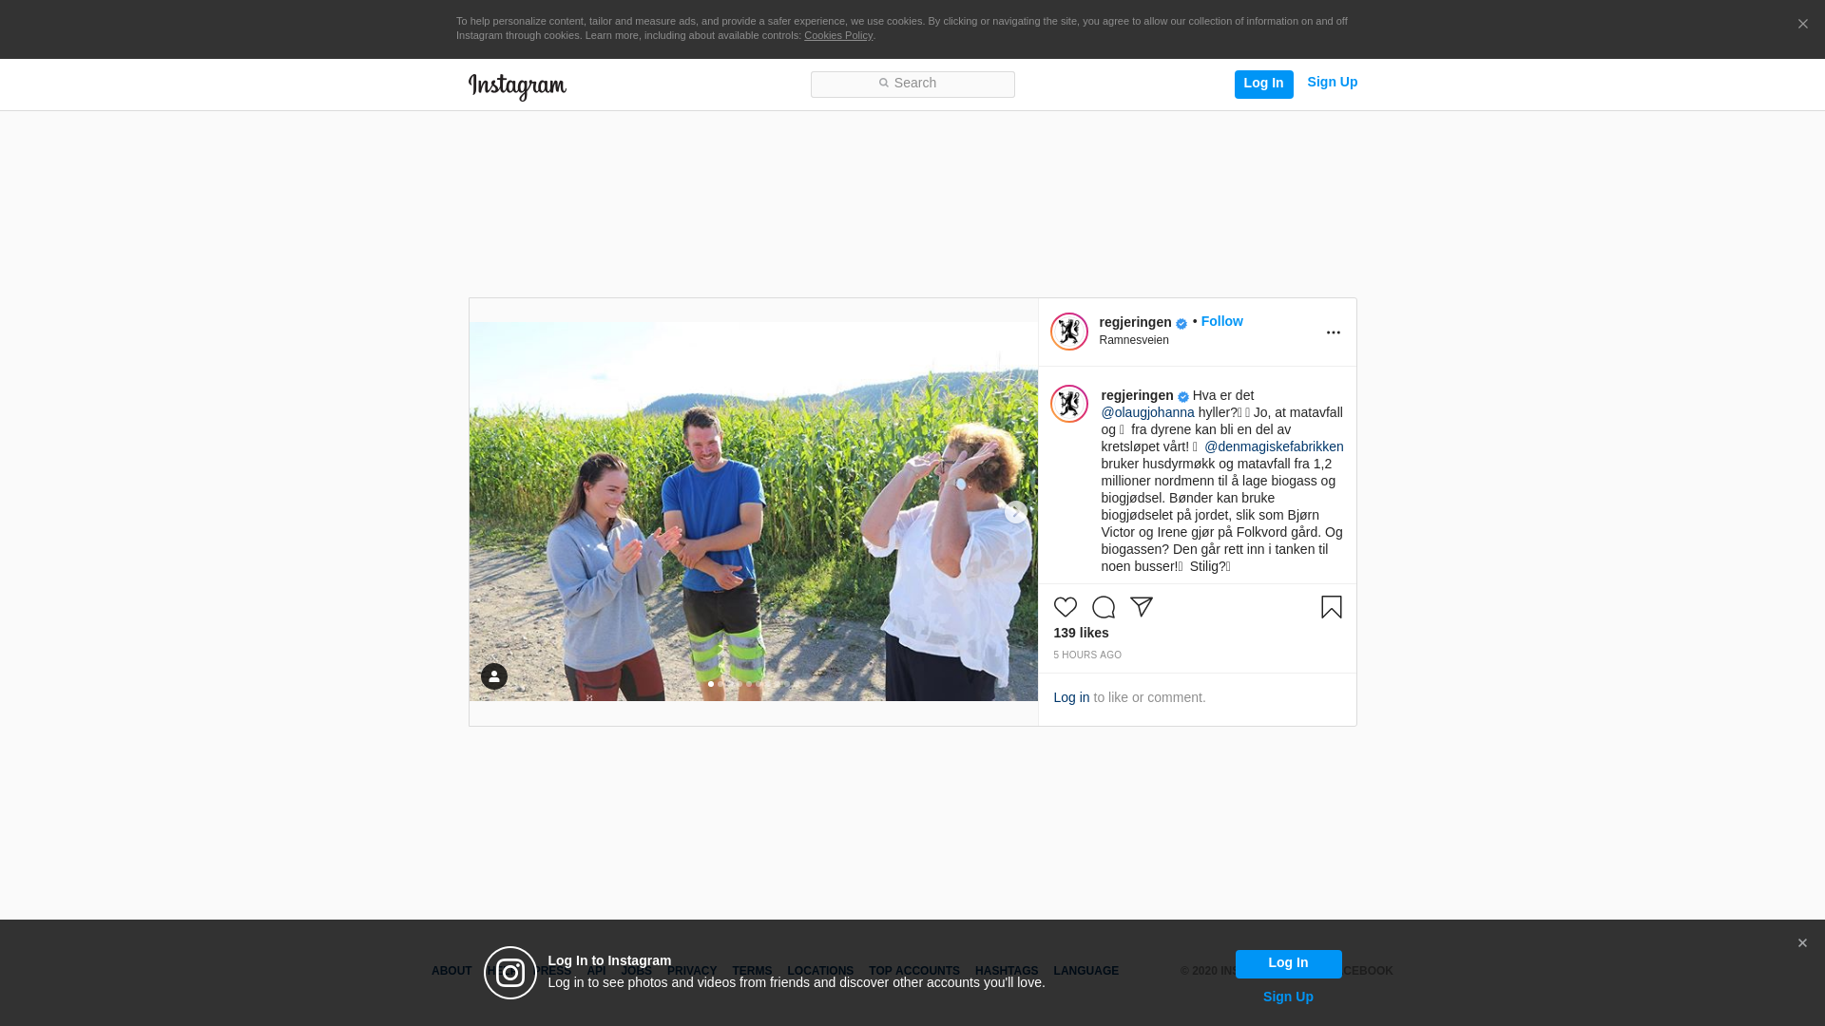Click the comment speech bubble icon
This screenshot has width=1825, height=1026.
pyautogui.click(x=1103, y=607)
